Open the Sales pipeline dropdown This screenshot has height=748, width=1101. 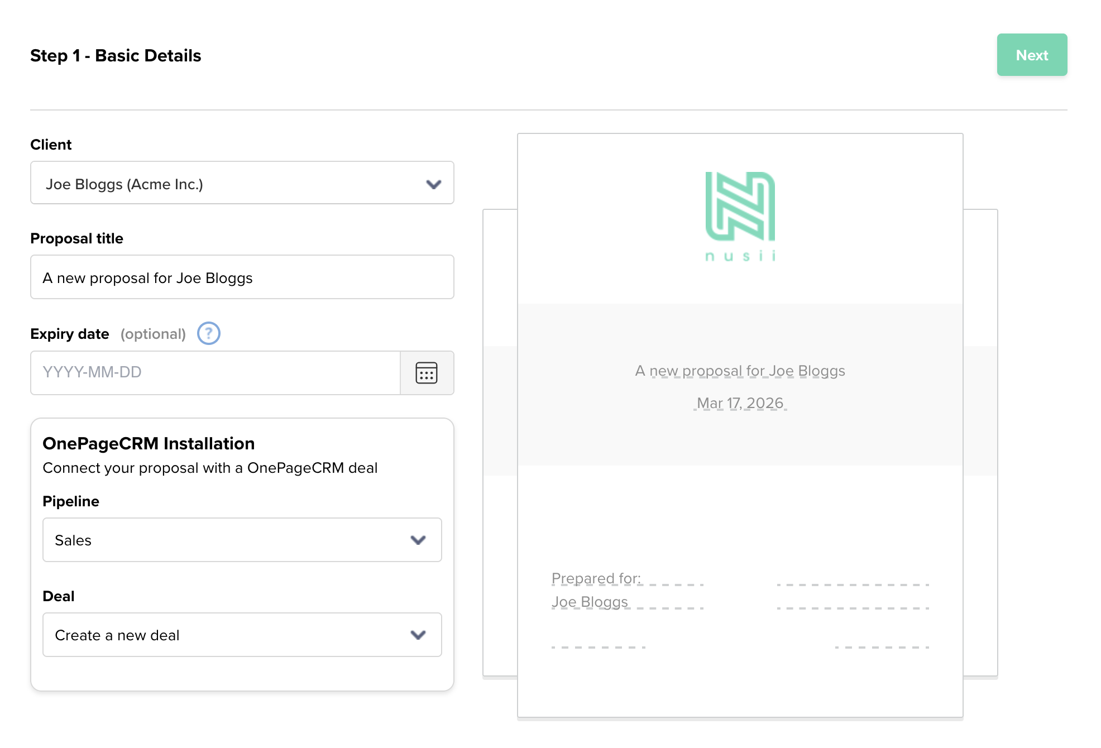click(x=241, y=540)
